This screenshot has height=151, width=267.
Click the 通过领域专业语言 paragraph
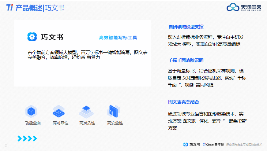click(x=207, y=121)
